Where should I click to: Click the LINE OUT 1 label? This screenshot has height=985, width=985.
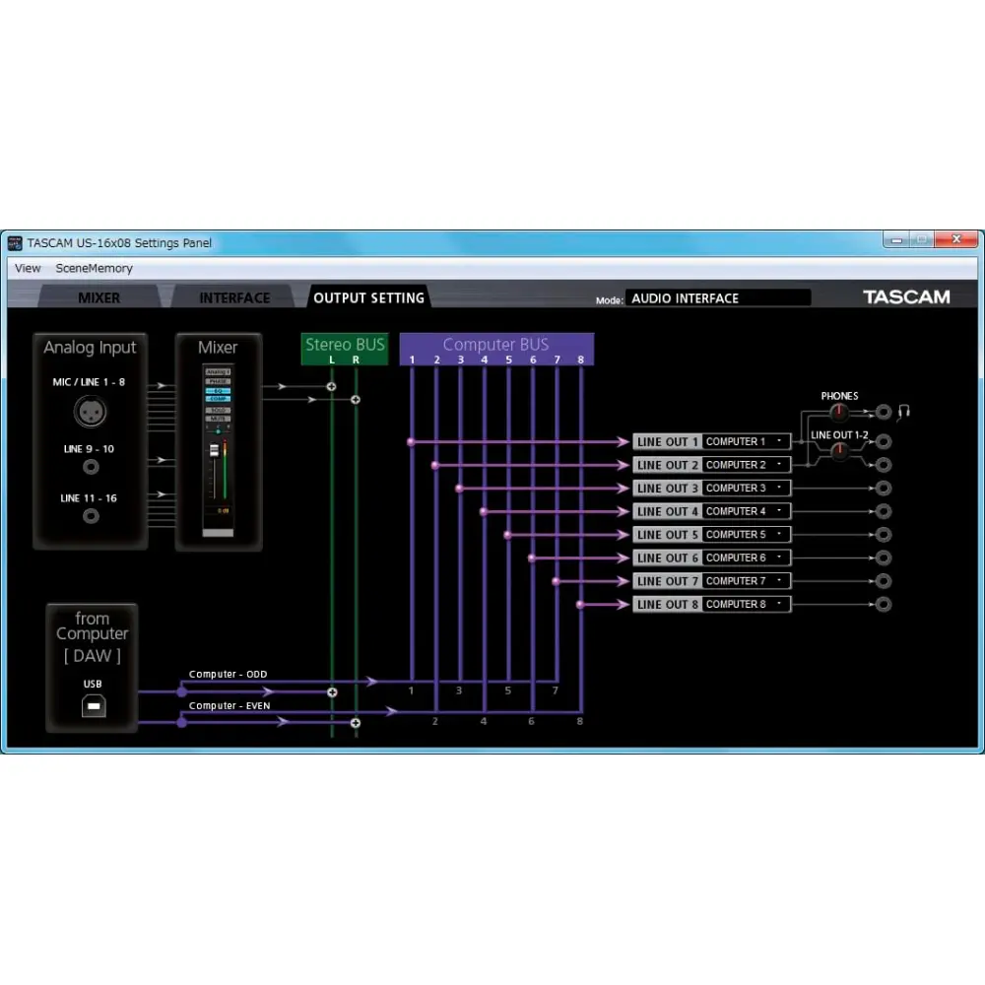pos(668,441)
